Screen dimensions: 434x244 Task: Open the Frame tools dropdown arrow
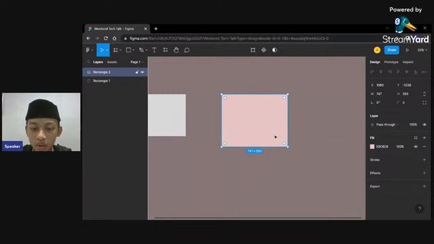tap(121, 50)
